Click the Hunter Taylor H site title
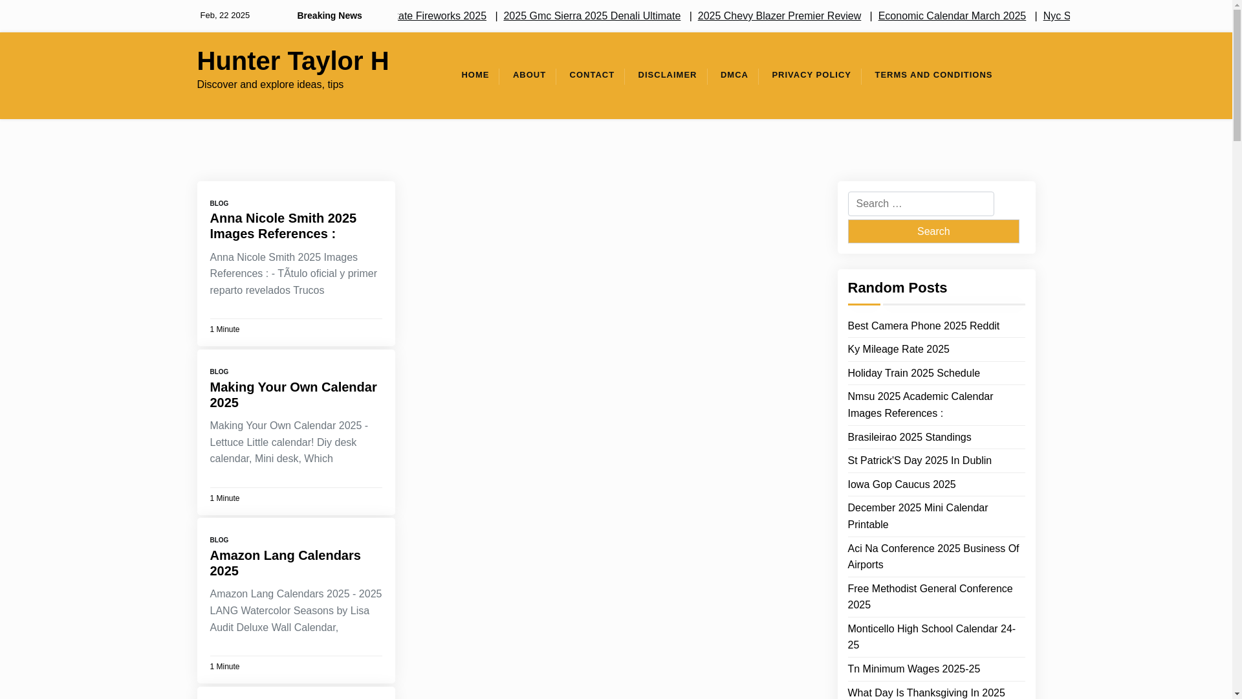This screenshot has height=699, width=1242. (292, 61)
